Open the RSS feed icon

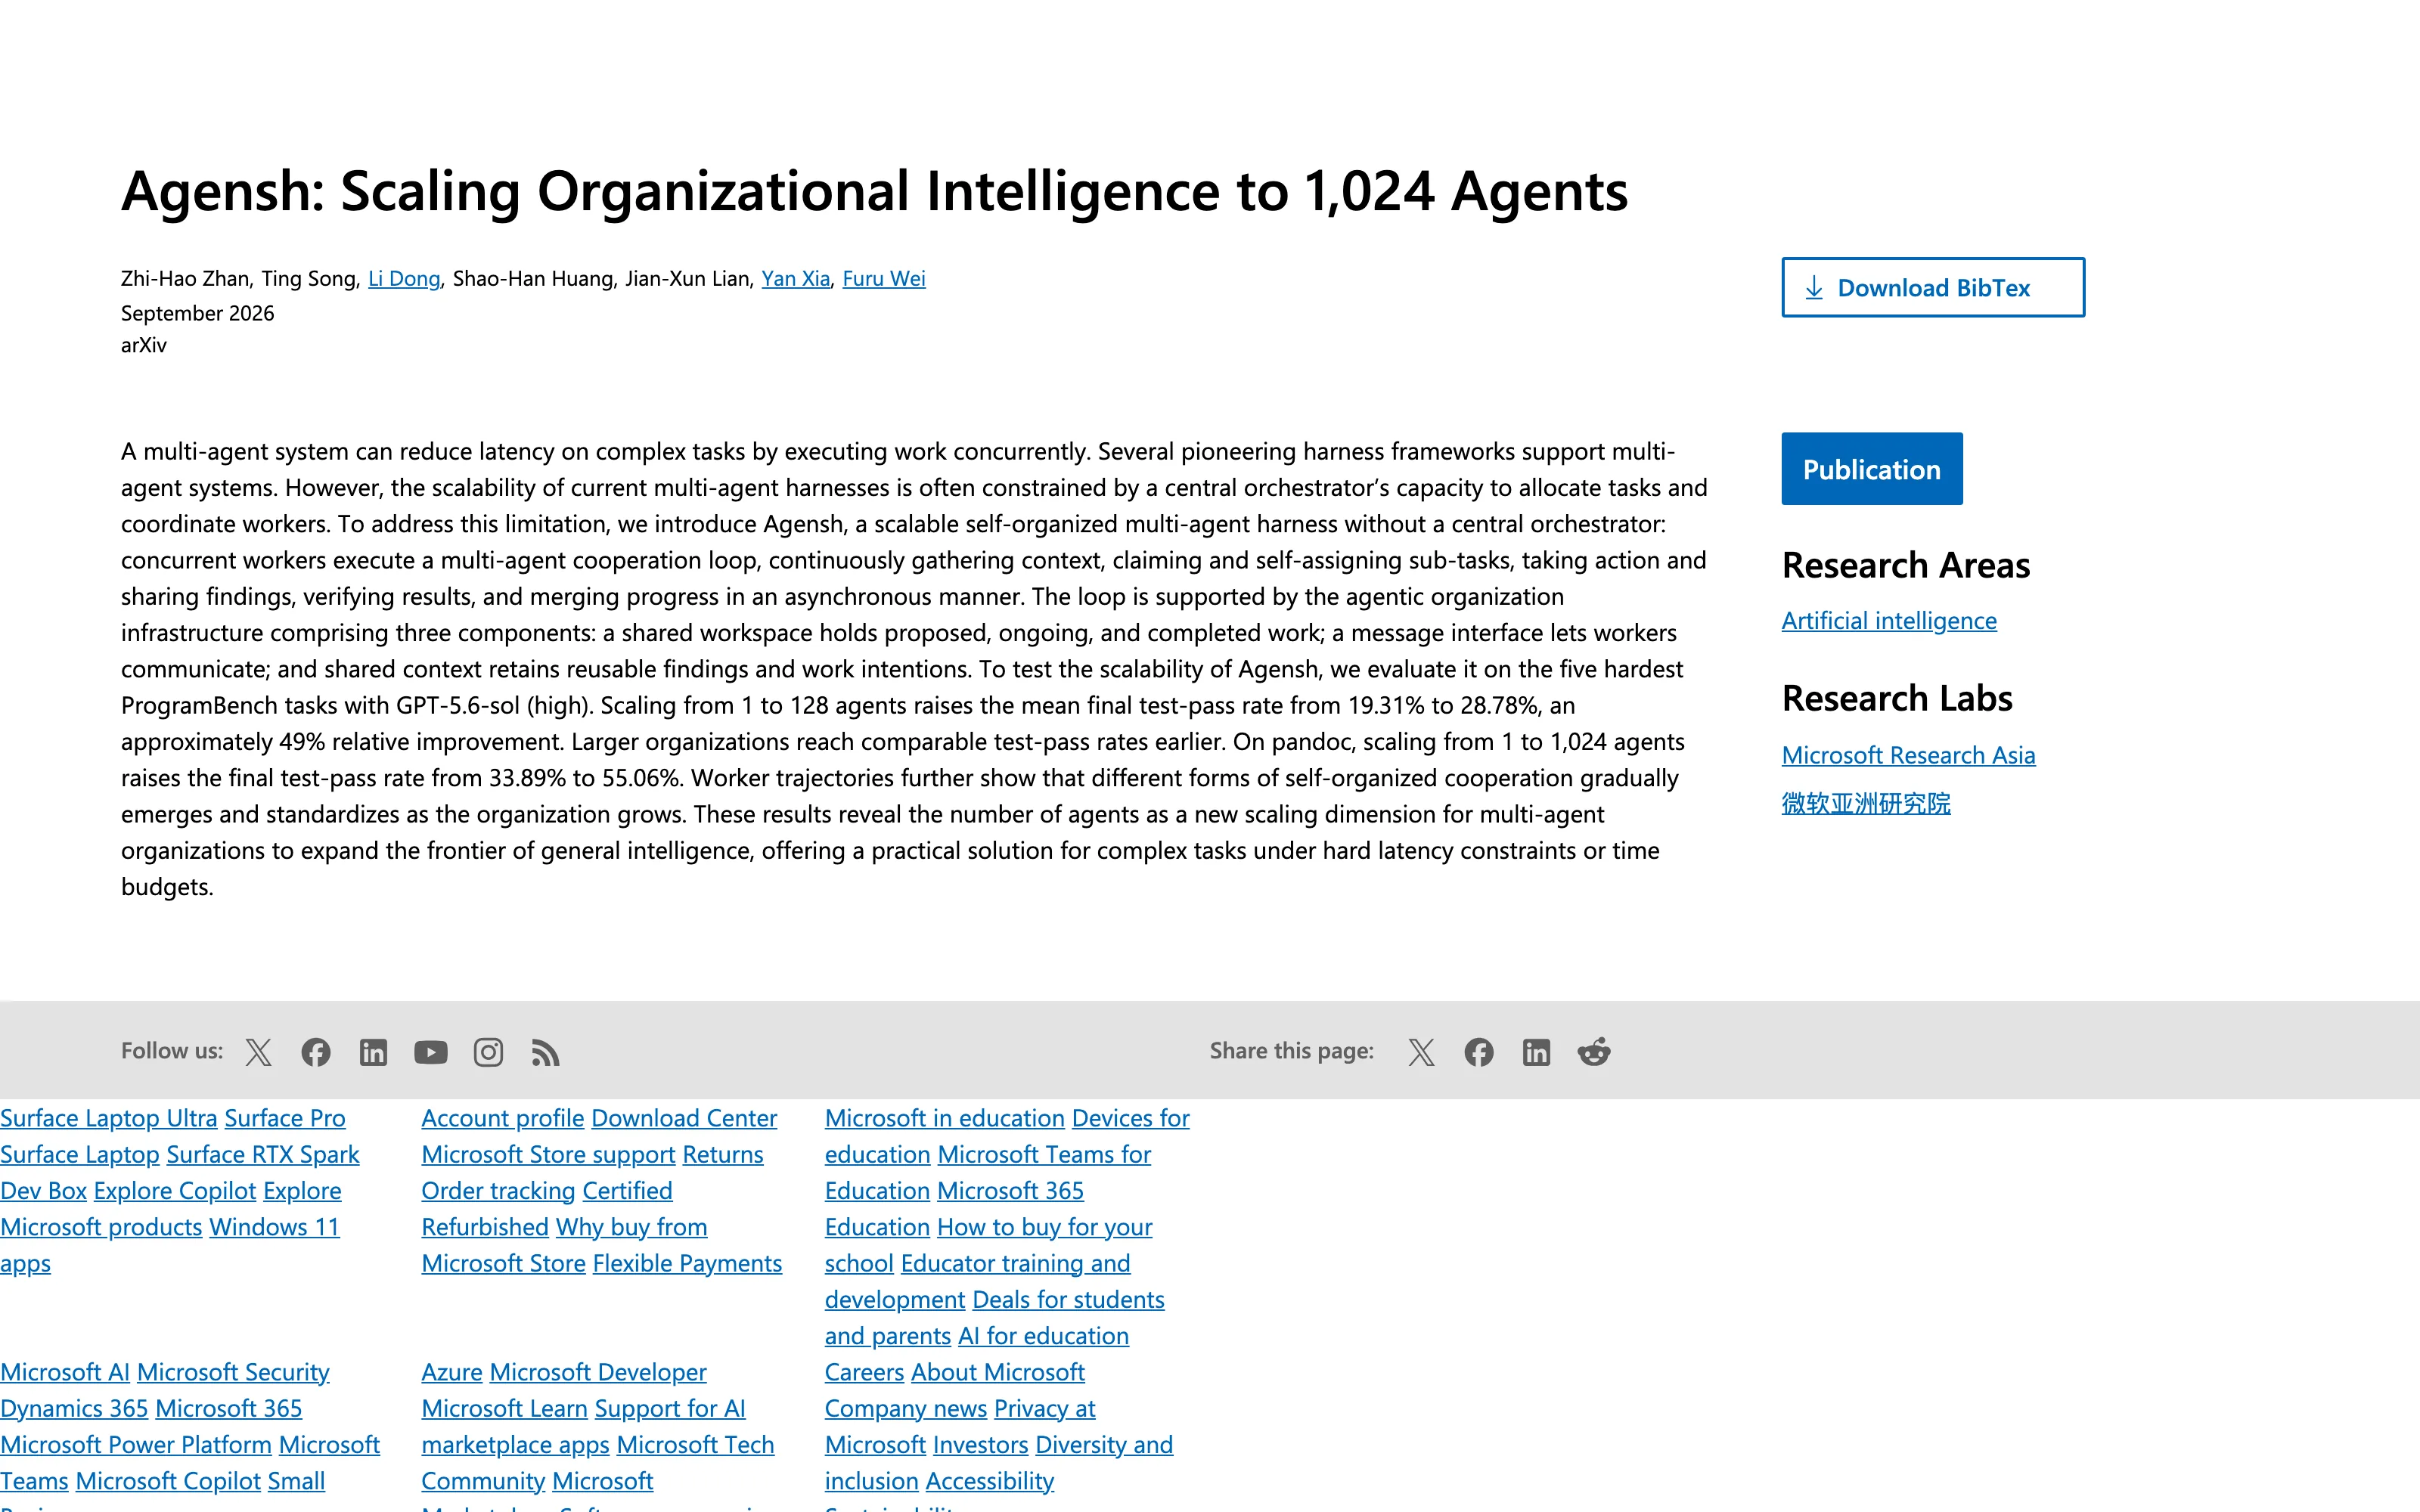point(545,1052)
